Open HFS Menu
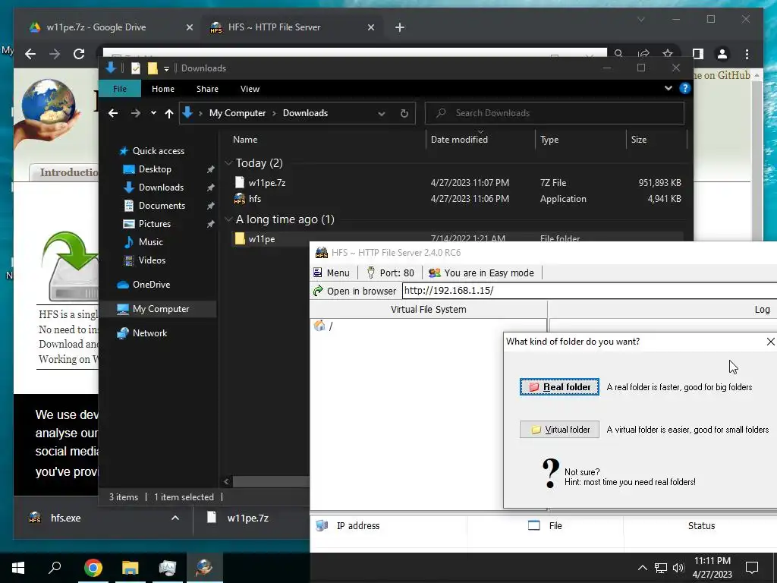This screenshot has width=777, height=583. pos(332,273)
